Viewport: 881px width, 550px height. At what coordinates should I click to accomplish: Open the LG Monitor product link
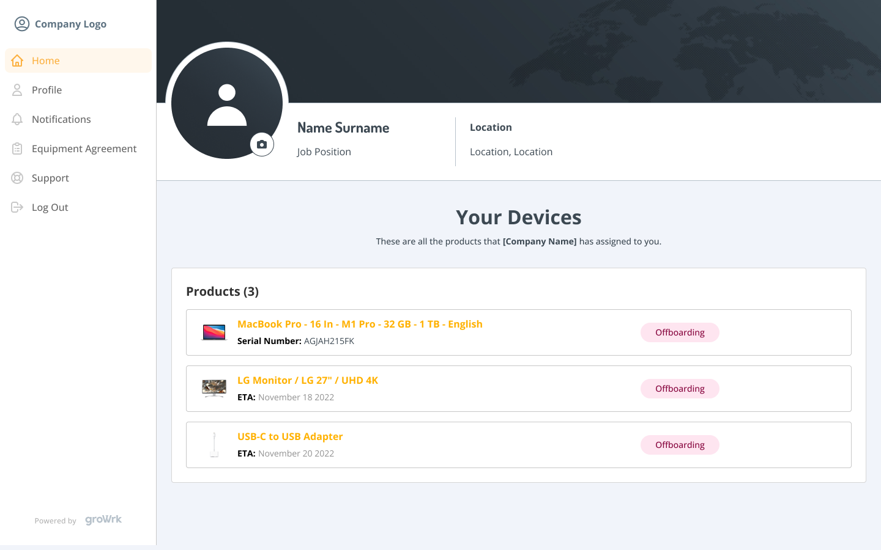308,380
